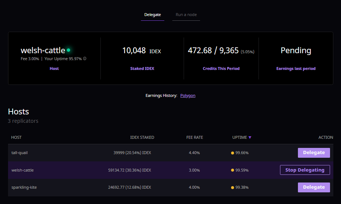Open the Polygon earnings history link

(188, 95)
